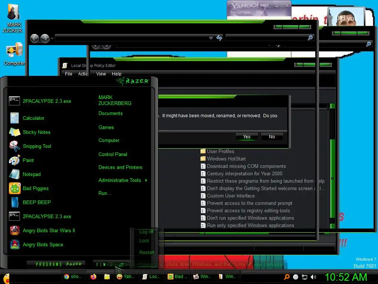Switch to the Yahoo Messenger taskbar item
378x284 pixels.
click(x=126, y=277)
